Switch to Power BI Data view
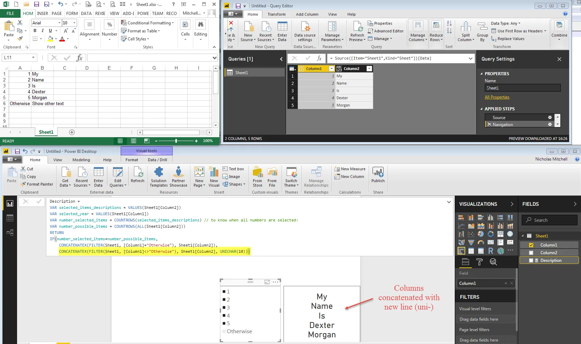This screenshot has width=581, height=344. point(10,218)
